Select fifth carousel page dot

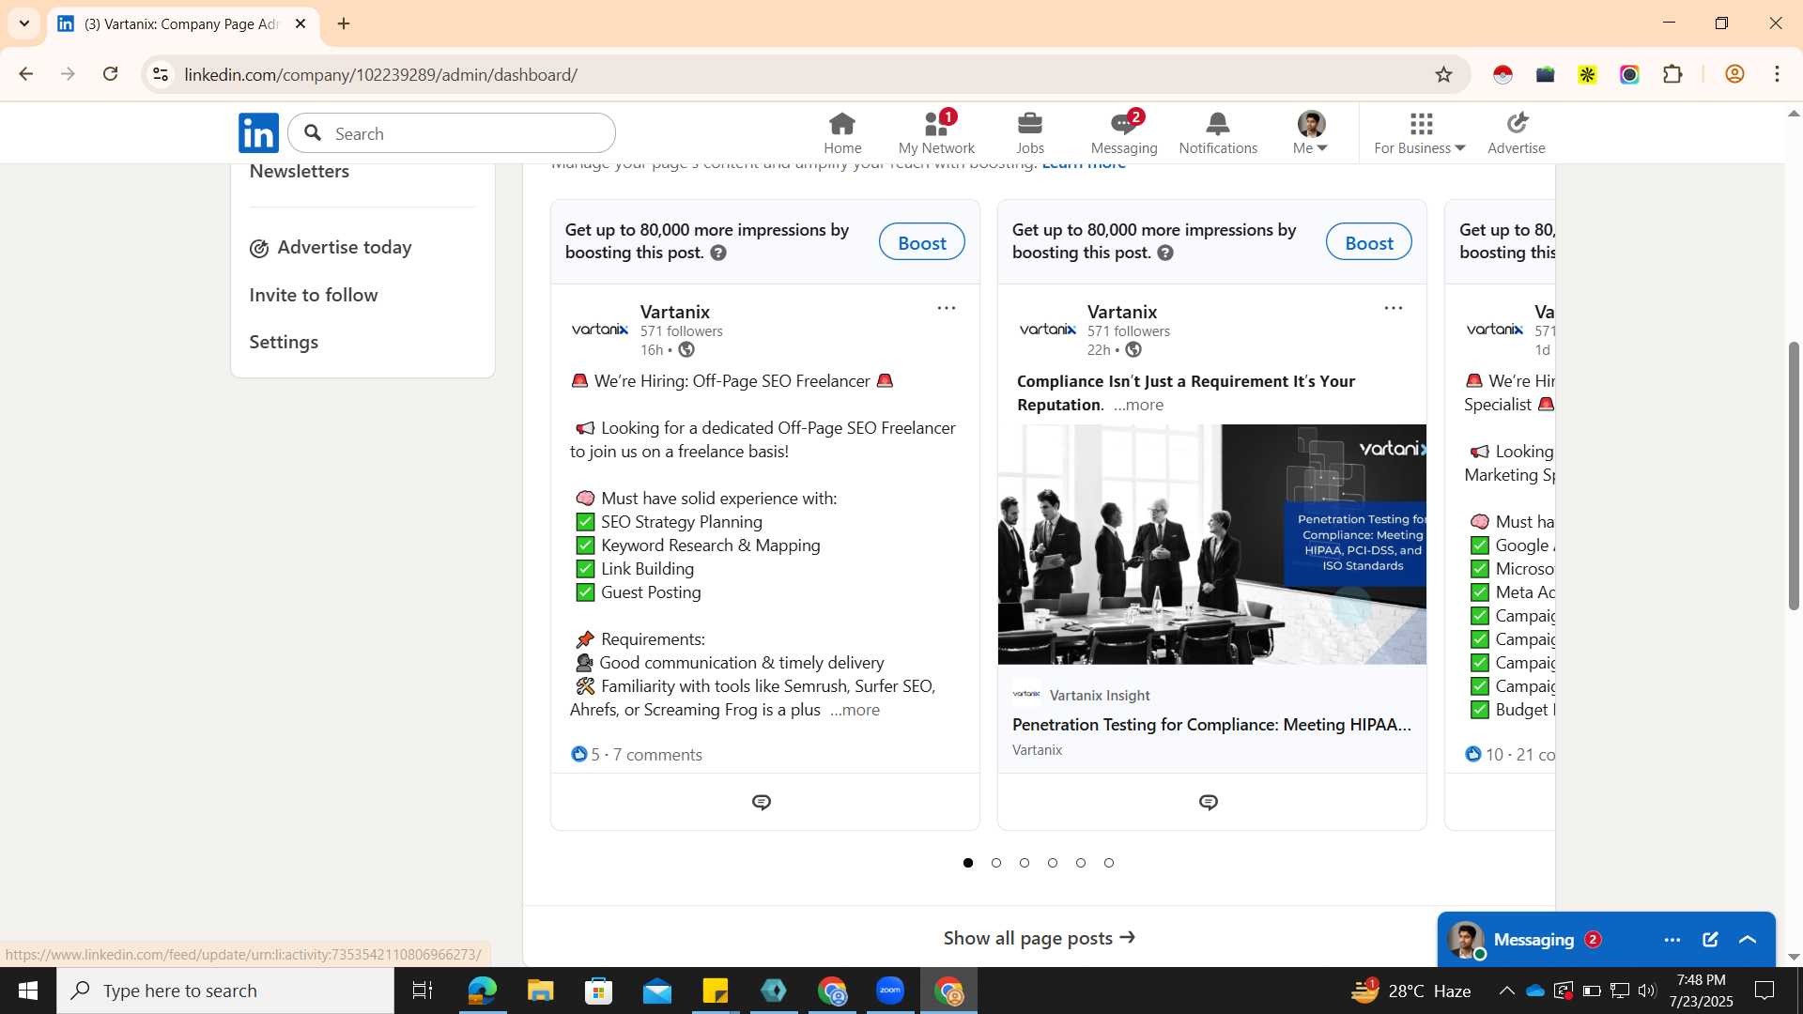tap(1081, 863)
